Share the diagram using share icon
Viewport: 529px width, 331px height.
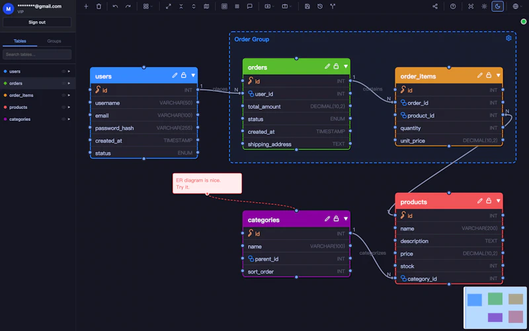[x=435, y=7]
